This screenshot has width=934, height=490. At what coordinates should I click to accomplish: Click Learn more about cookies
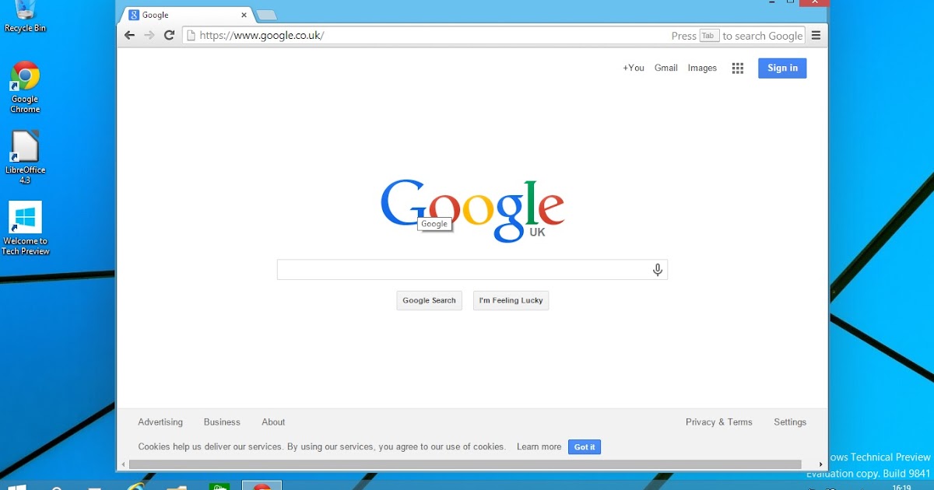pos(539,447)
